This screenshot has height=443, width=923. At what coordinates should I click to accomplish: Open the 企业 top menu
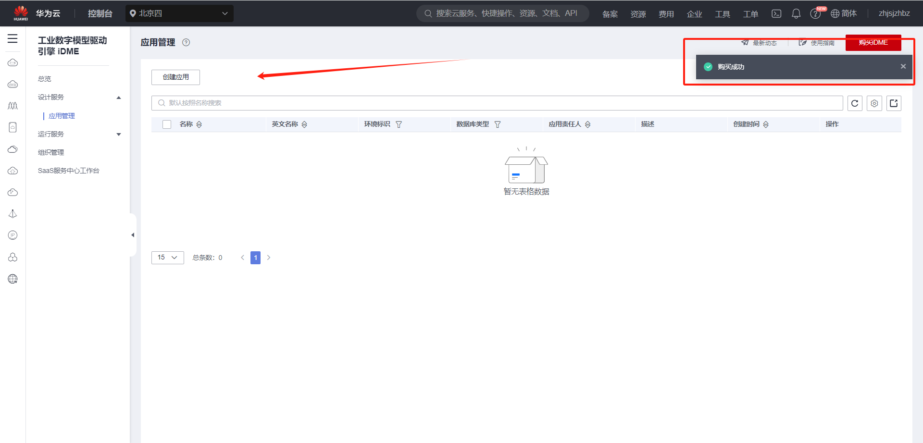[x=694, y=14]
